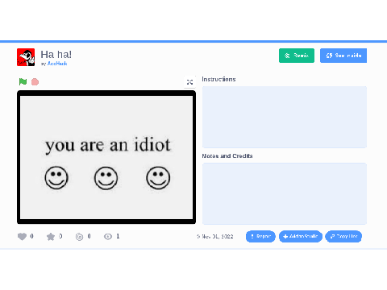This screenshot has width=387, height=290.
Task: Enter fullscreen mode for the stage
Action: pos(189,82)
